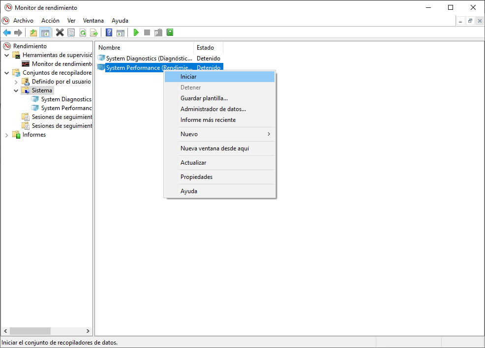Screen dimensions: 485x348
Task: Restore the inner console child window
Action: click(x=470, y=21)
